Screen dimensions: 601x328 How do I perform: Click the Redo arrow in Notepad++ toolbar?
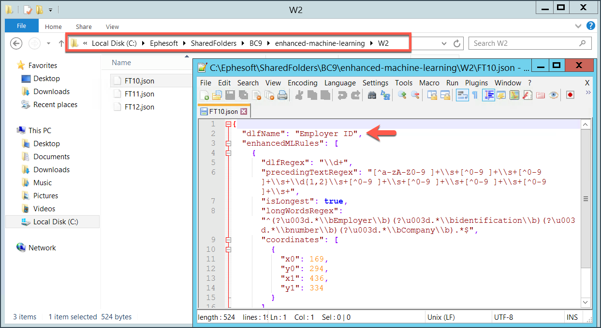point(355,95)
